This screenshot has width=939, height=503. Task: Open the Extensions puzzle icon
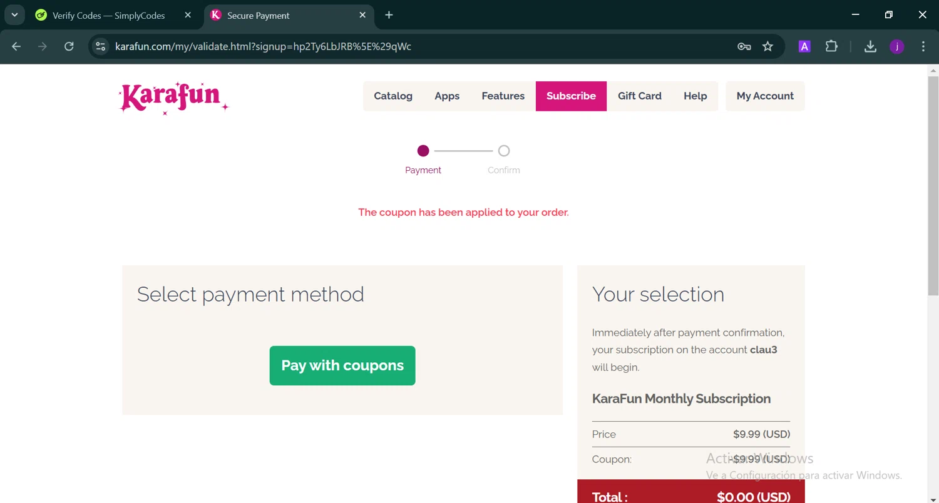(x=831, y=46)
